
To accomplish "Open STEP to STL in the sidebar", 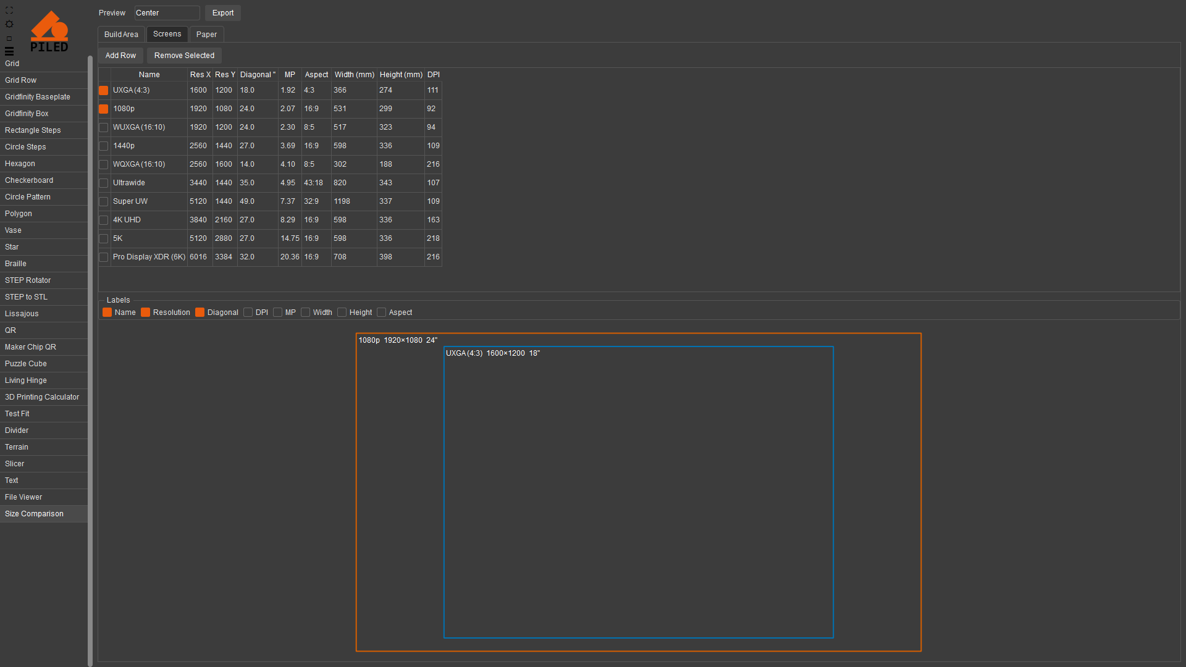I will [x=44, y=297].
